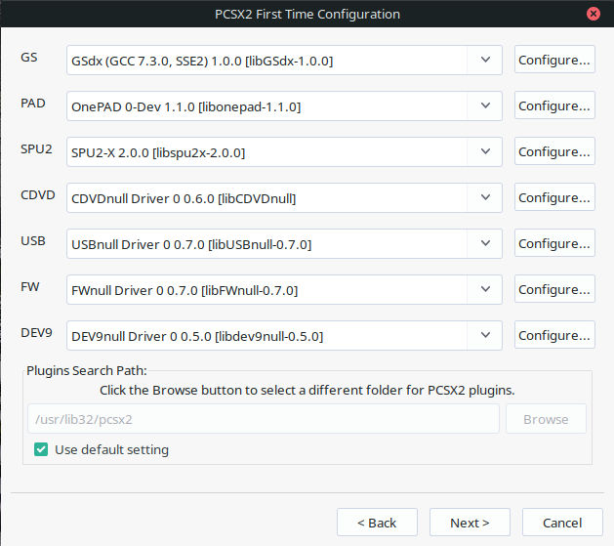Click Configure for USBnull driver
614x546 pixels.
[553, 243]
